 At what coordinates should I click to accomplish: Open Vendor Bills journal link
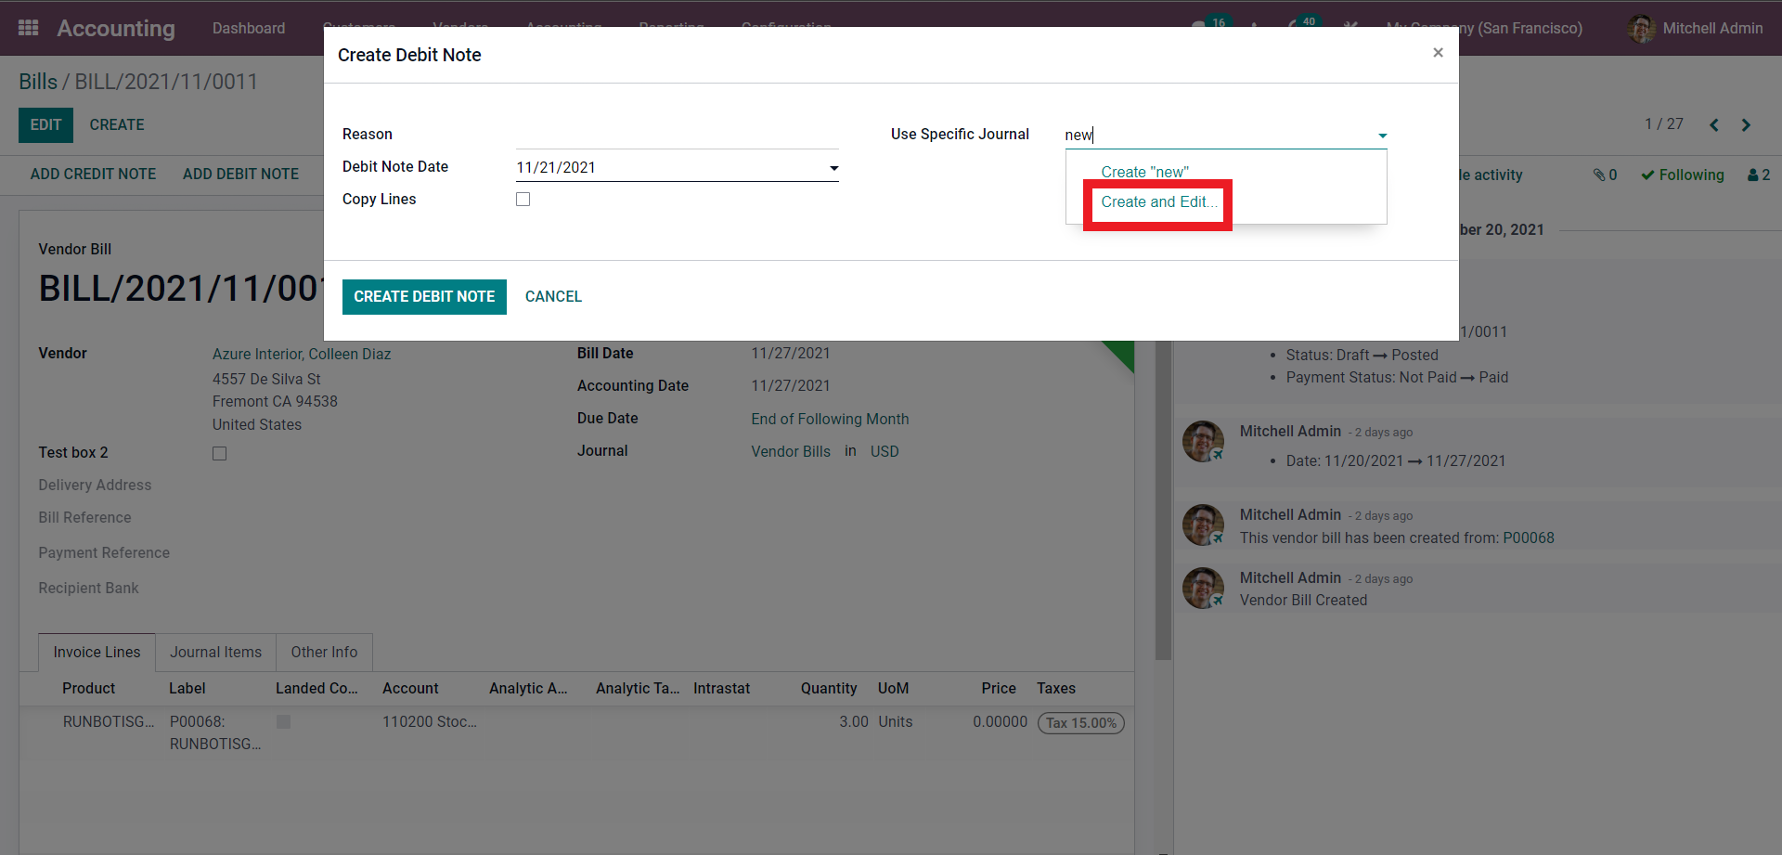tap(791, 452)
